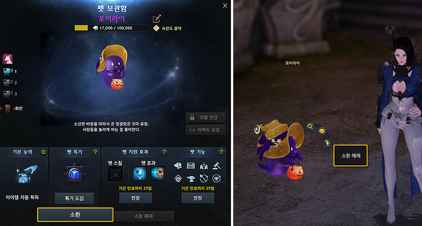Open the 펫 지원 효과 help icon

(164, 152)
